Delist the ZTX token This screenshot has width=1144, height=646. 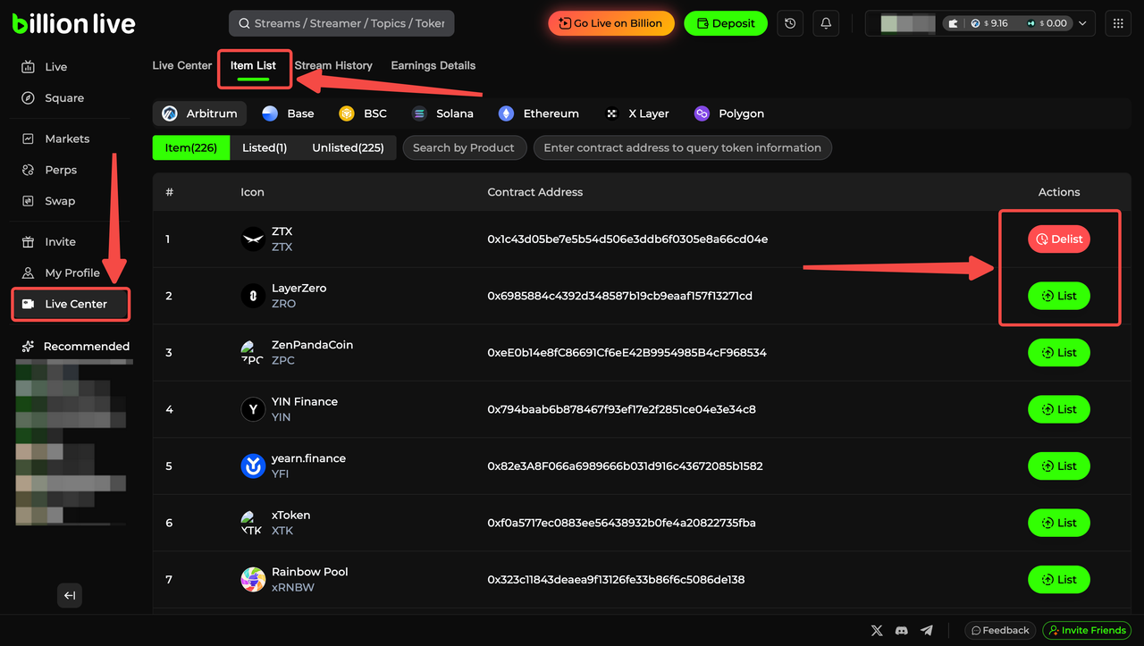tap(1059, 239)
